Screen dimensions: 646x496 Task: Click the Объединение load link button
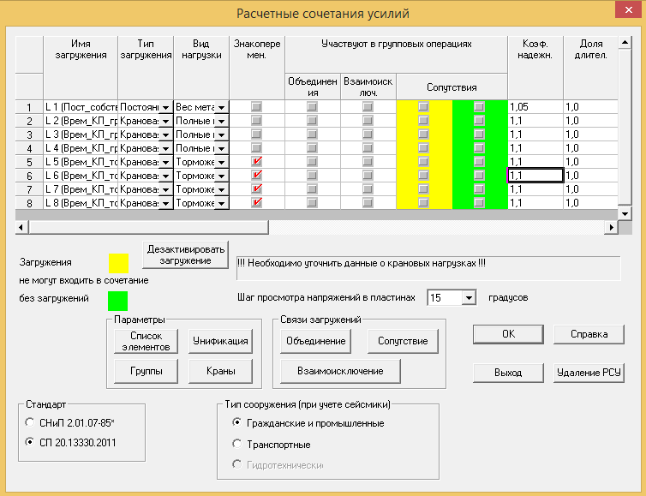click(315, 341)
